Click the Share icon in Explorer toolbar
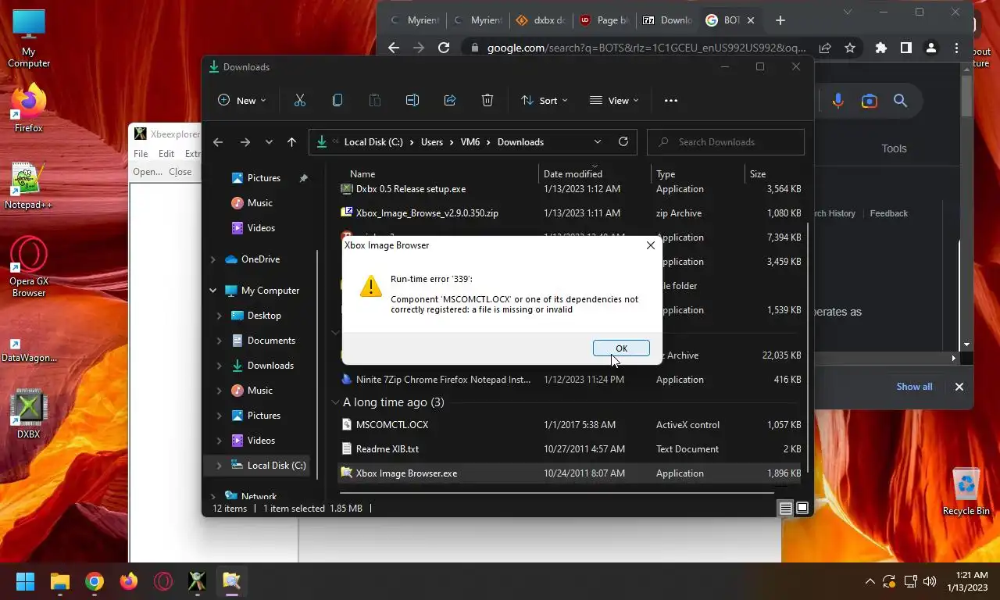 (x=450, y=100)
